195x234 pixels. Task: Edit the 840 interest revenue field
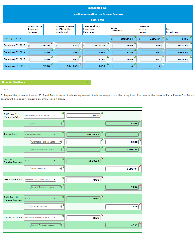[x=68, y=46]
